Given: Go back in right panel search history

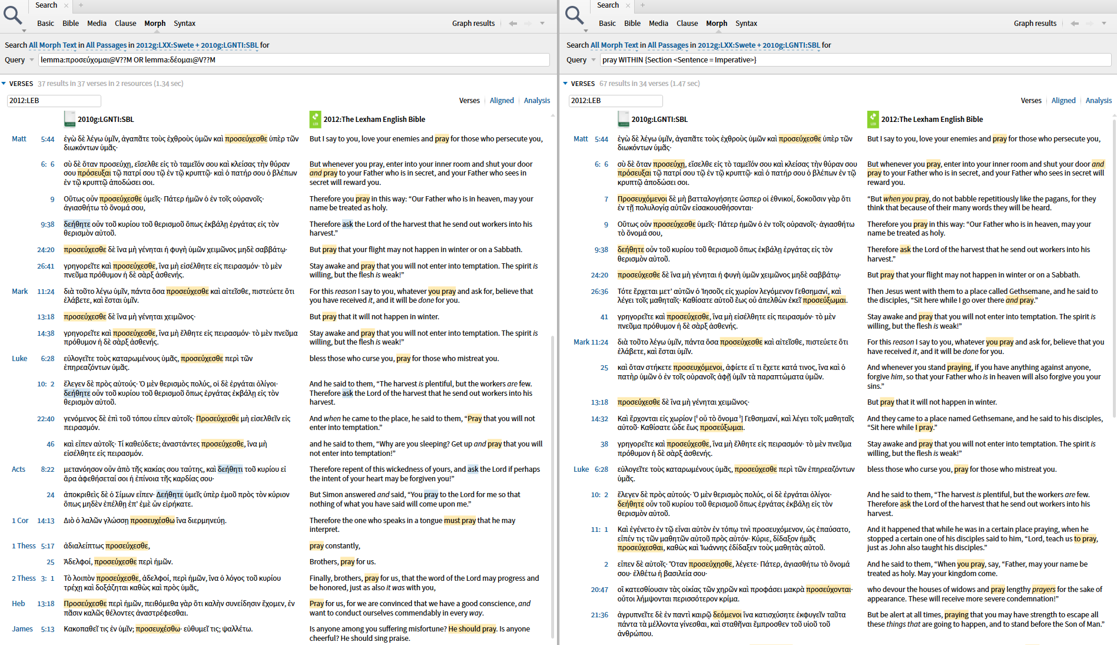Looking at the screenshot, I should pyautogui.click(x=1075, y=24).
